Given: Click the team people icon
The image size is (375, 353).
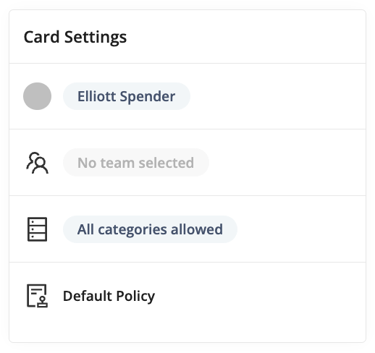Looking at the screenshot, I should point(37,163).
